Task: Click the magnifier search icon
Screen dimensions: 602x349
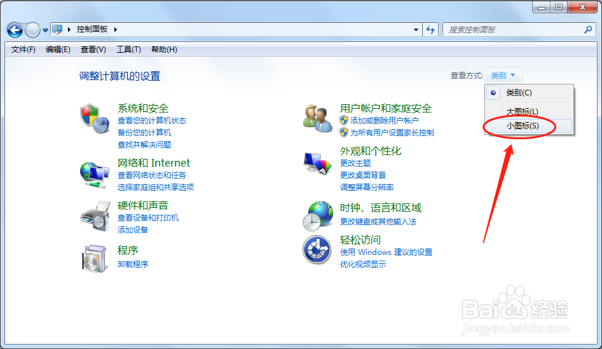Action: tap(588, 30)
